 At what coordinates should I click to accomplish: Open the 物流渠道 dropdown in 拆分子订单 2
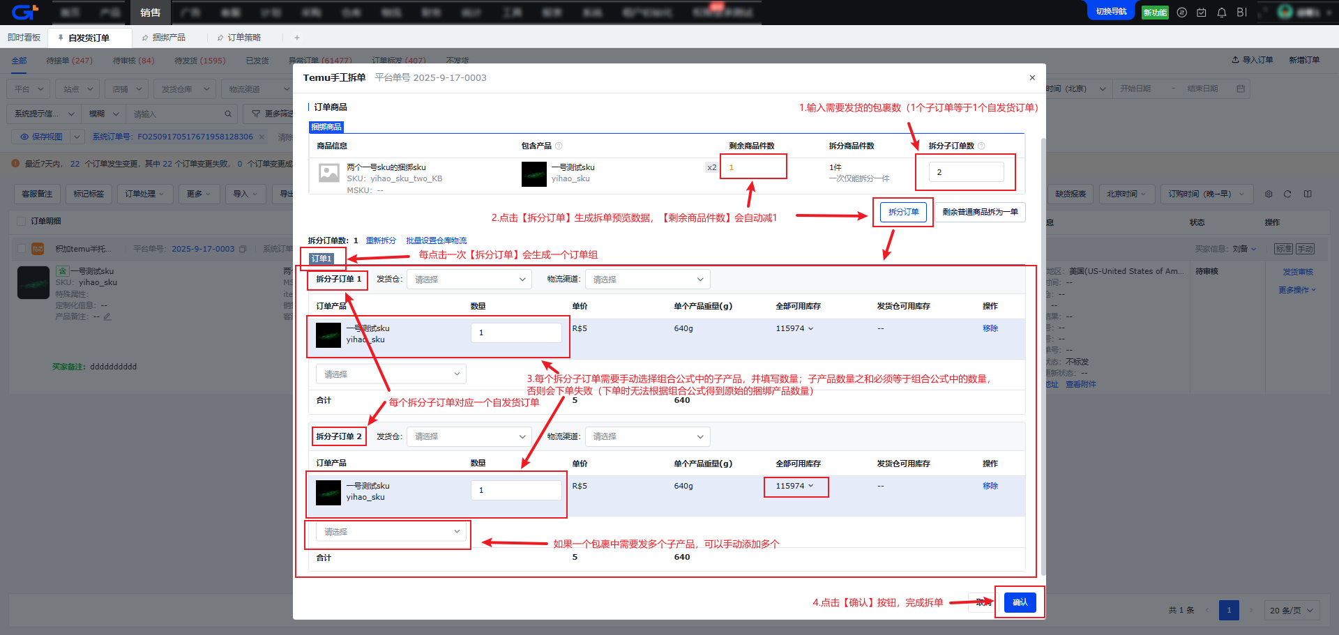pyautogui.click(x=647, y=436)
